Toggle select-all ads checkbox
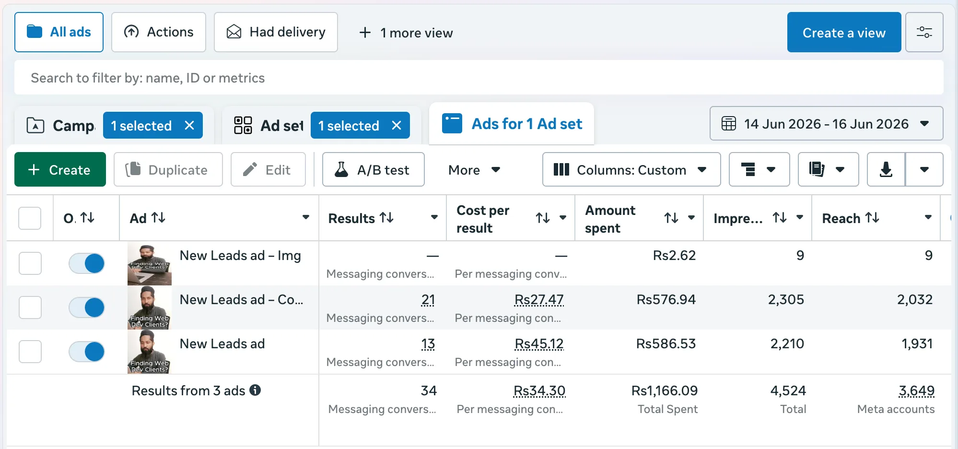This screenshot has height=449, width=958. click(x=30, y=218)
